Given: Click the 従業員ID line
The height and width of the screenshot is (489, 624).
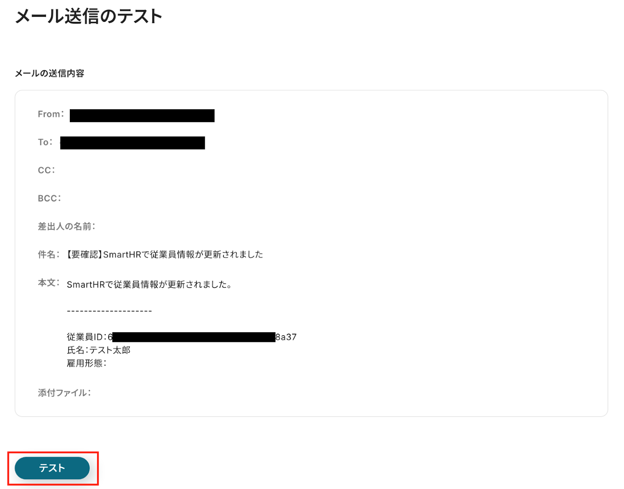Looking at the screenshot, I should pos(182,337).
